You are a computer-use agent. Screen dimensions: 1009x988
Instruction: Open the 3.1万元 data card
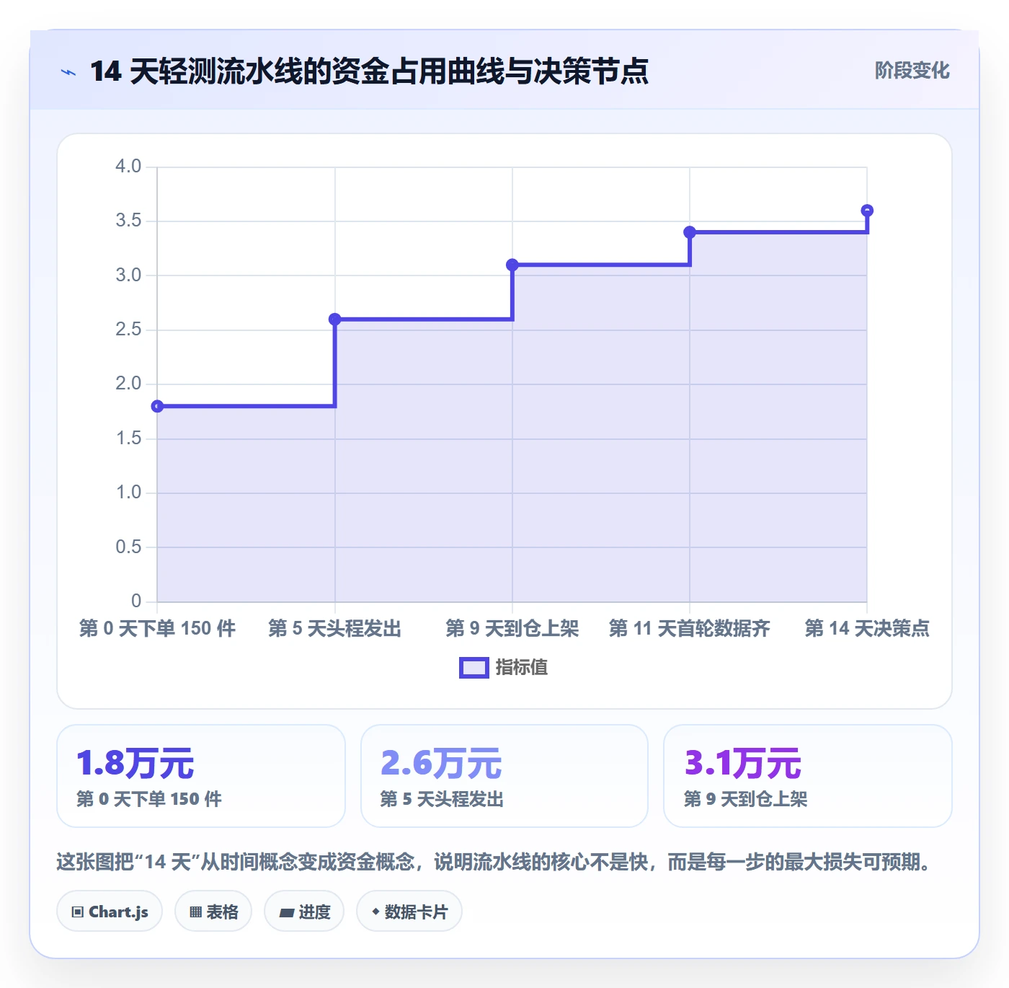tap(808, 776)
